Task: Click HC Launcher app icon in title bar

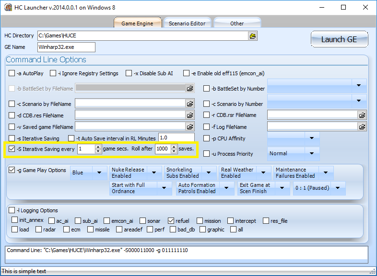Action: 8,8
